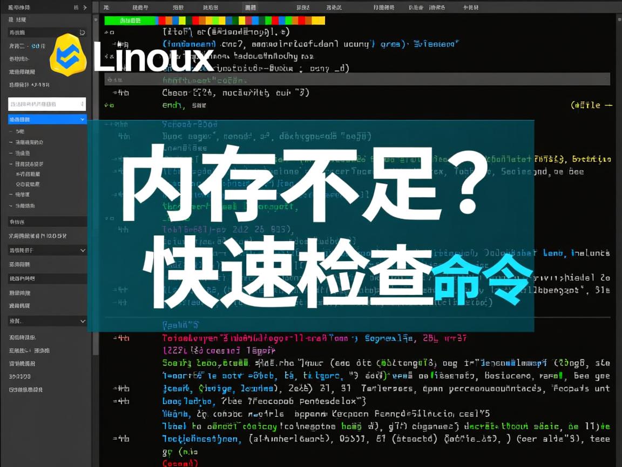
Task: Collapse the sidebar using its header chevron
Action: (x=84, y=8)
